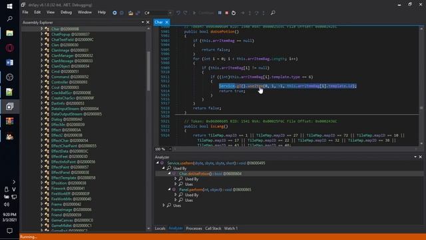The height and width of the screenshot is (240, 426).
Task: Click the ChatPopup class icon in tree
Action: pyautogui.click(x=47, y=34)
